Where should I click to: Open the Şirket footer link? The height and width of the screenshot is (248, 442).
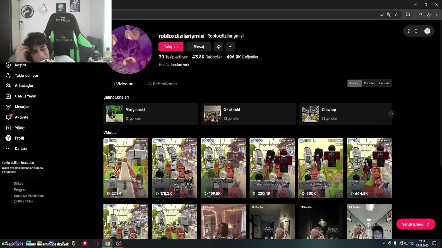(x=18, y=184)
